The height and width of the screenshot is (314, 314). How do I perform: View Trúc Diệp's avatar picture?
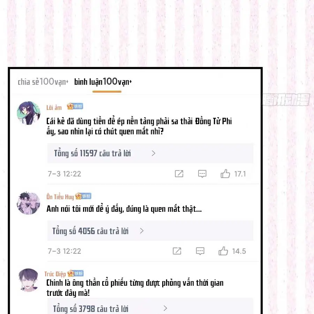[x=28, y=280]
